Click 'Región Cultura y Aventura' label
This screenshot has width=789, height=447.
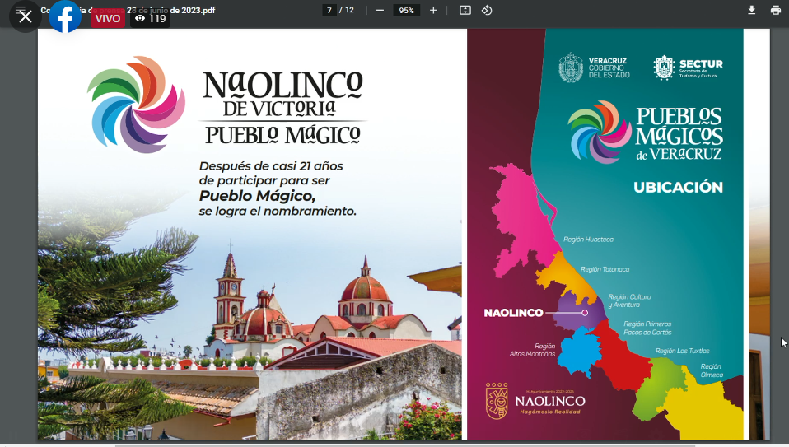[629, 300]
